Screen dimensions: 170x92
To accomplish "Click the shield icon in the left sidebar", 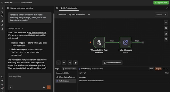I will click(2, 81).
